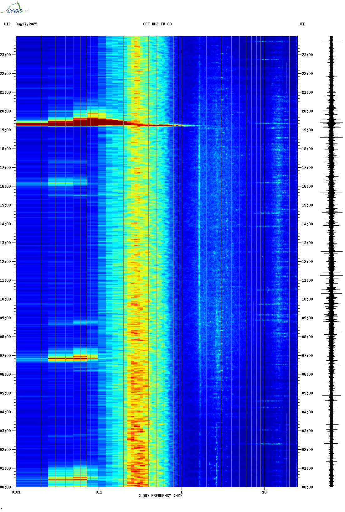Click '19:00' on the right time axis

307,130
